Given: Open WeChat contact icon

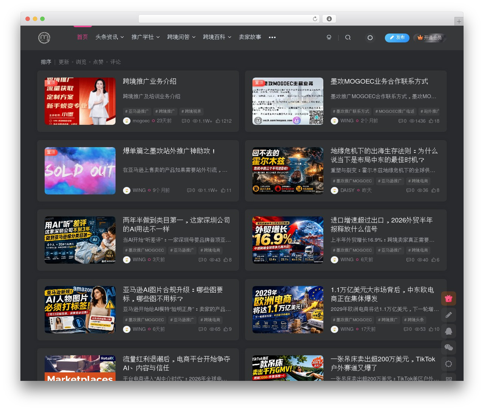Looking at the screenshot, I should [x=448, y=347].
